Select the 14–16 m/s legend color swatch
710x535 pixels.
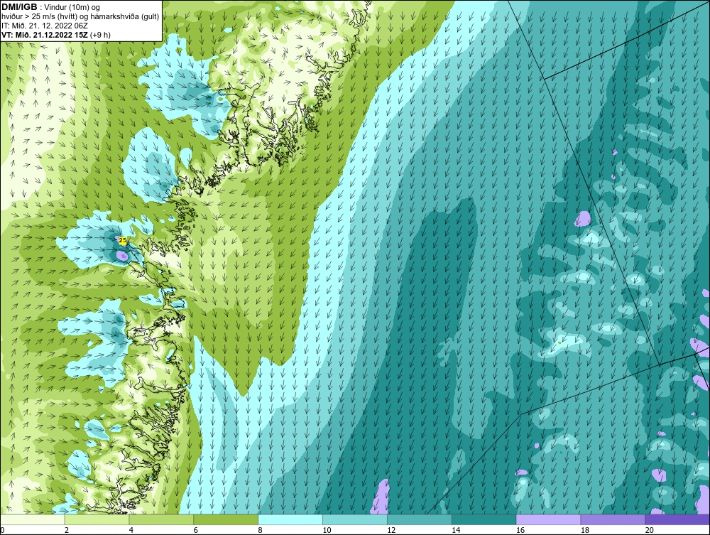pyautogui.click(x=484, y=519)
